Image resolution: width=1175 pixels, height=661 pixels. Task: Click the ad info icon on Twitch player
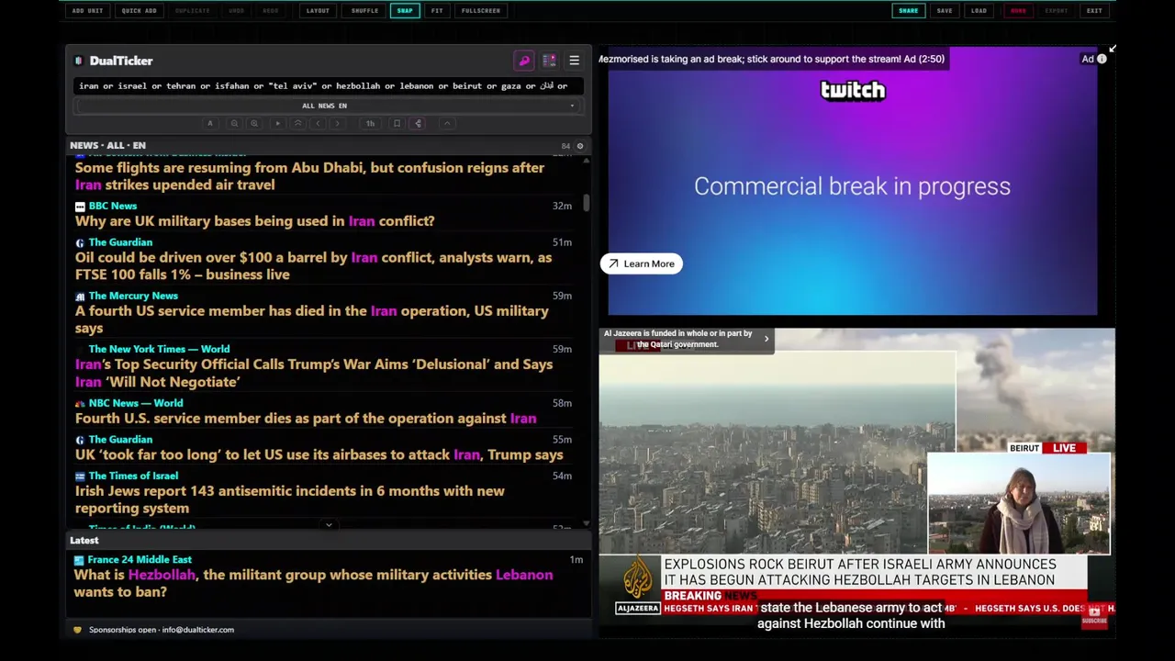tap(1102, 59)
